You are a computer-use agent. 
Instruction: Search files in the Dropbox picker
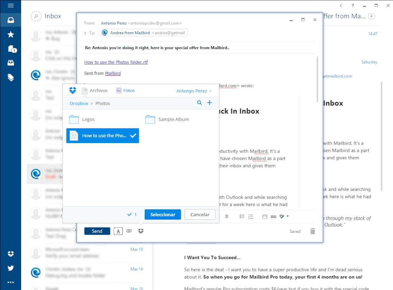pyautogui.click(x=200, y=103)
